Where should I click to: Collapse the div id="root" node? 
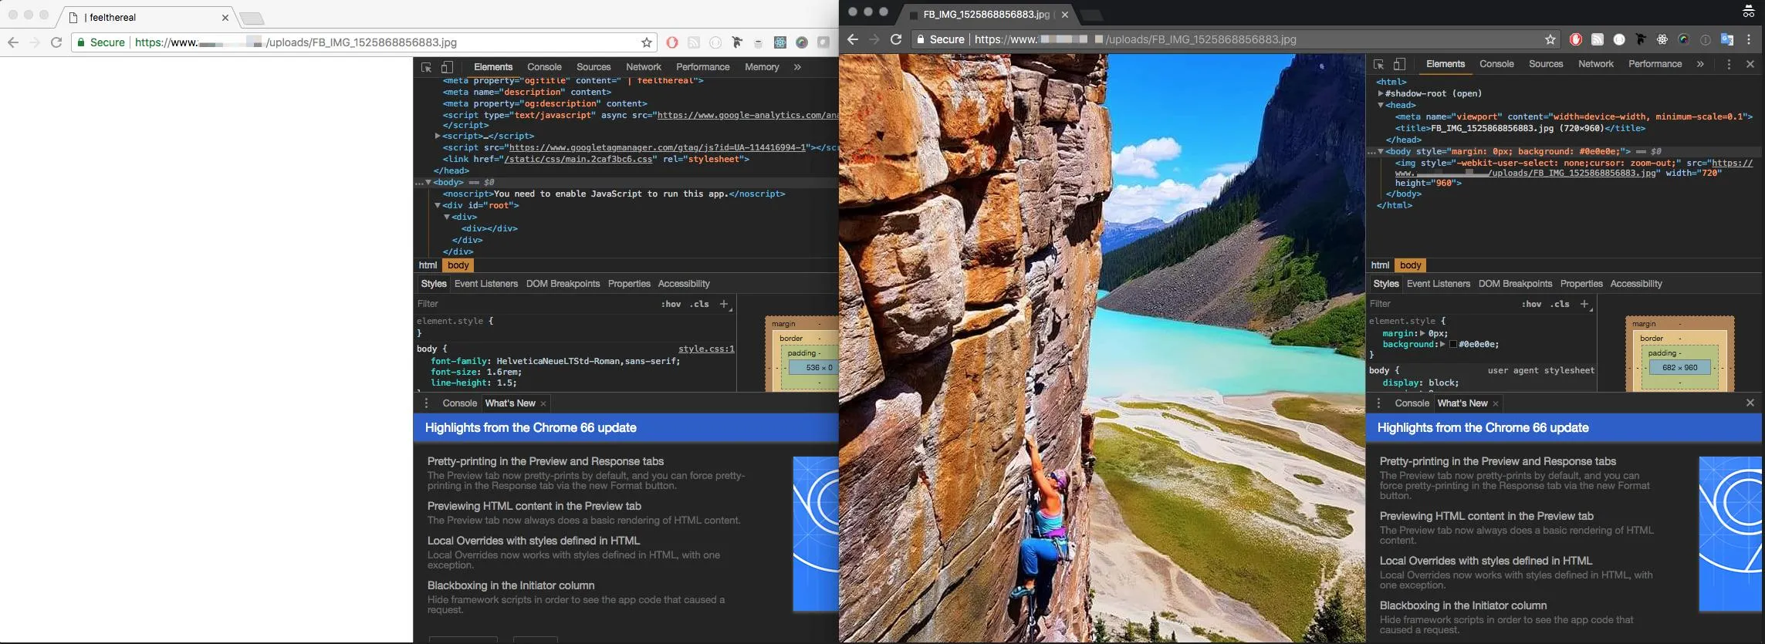point(438,205)
